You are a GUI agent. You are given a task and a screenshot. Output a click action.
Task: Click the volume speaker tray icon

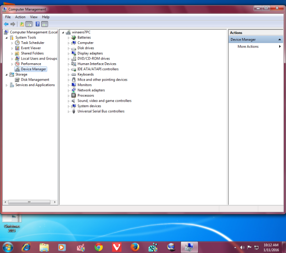click(242, 247)
